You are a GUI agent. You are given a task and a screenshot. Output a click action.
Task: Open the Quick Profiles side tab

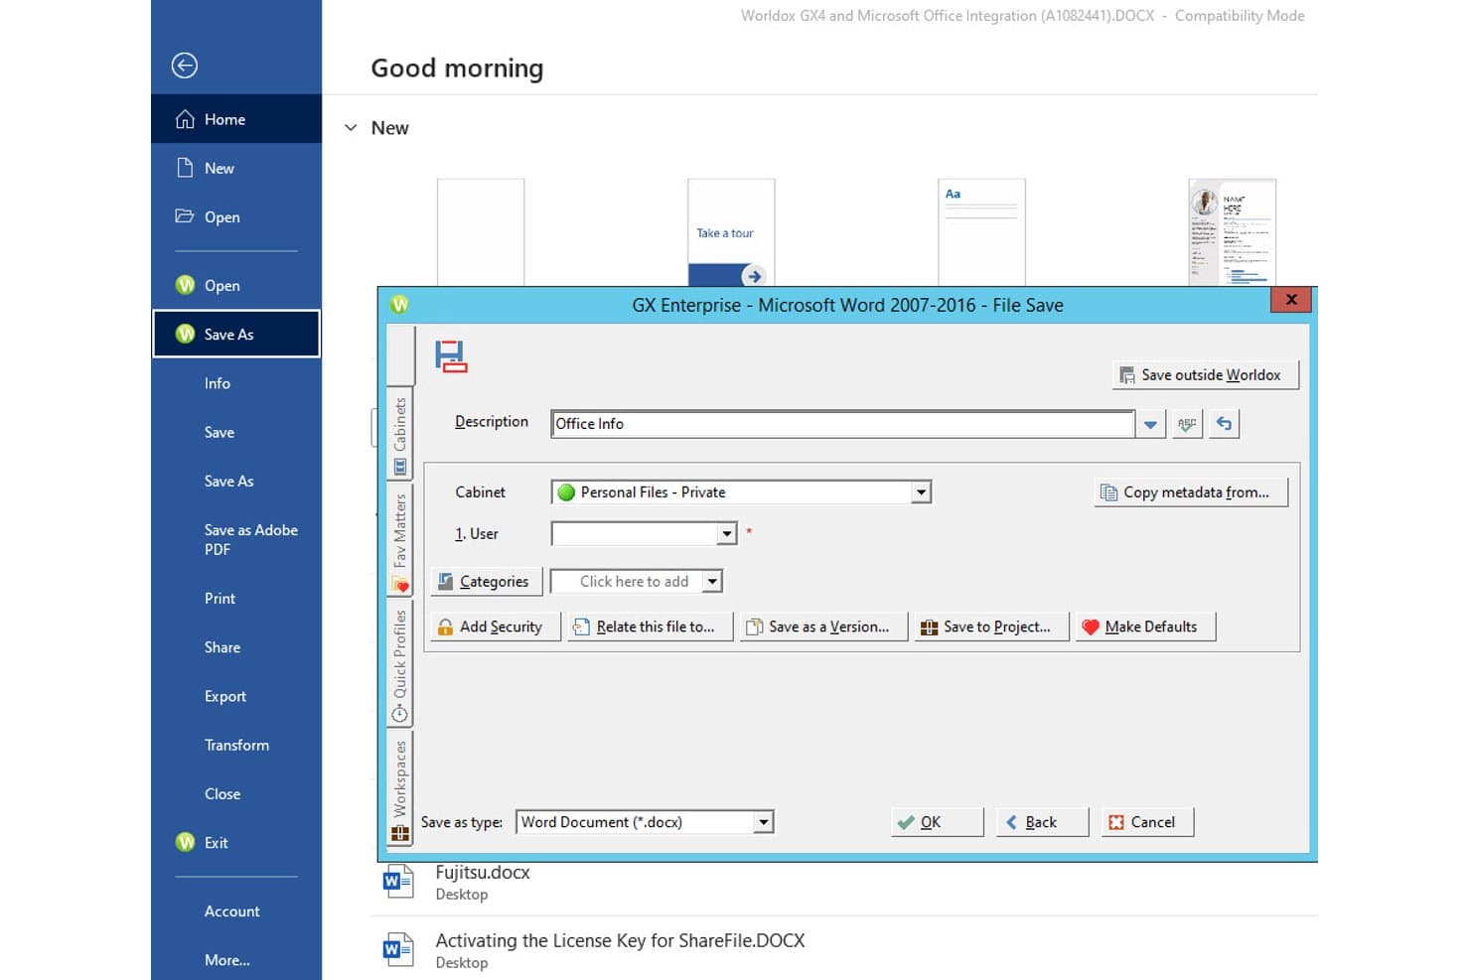click(400, 664)
